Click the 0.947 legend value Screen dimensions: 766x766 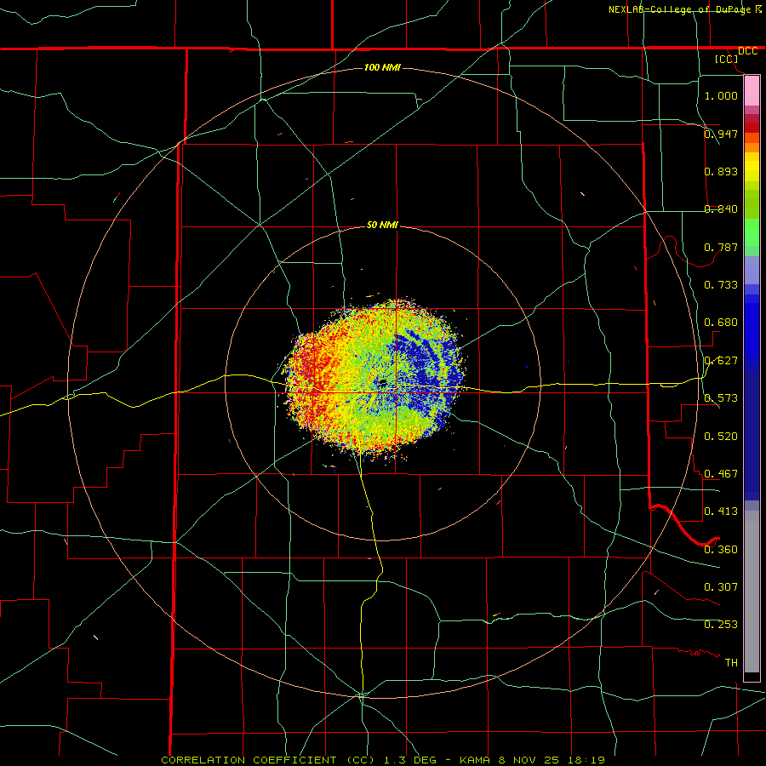point(721,134)
